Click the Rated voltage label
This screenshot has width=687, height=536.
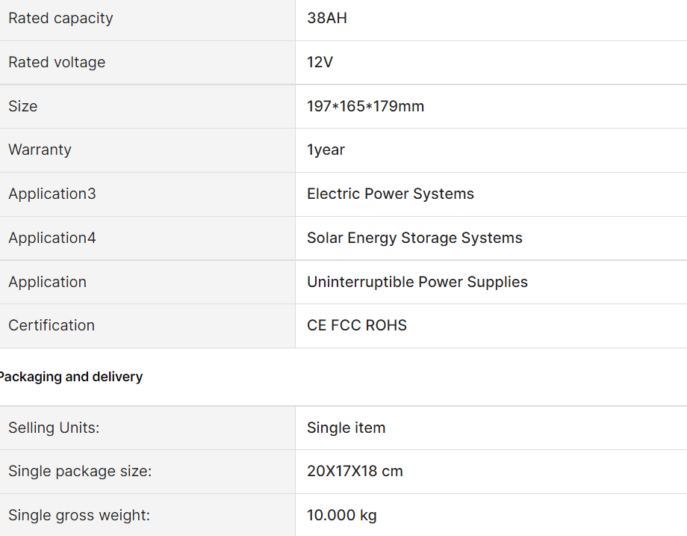pos(57,63)
